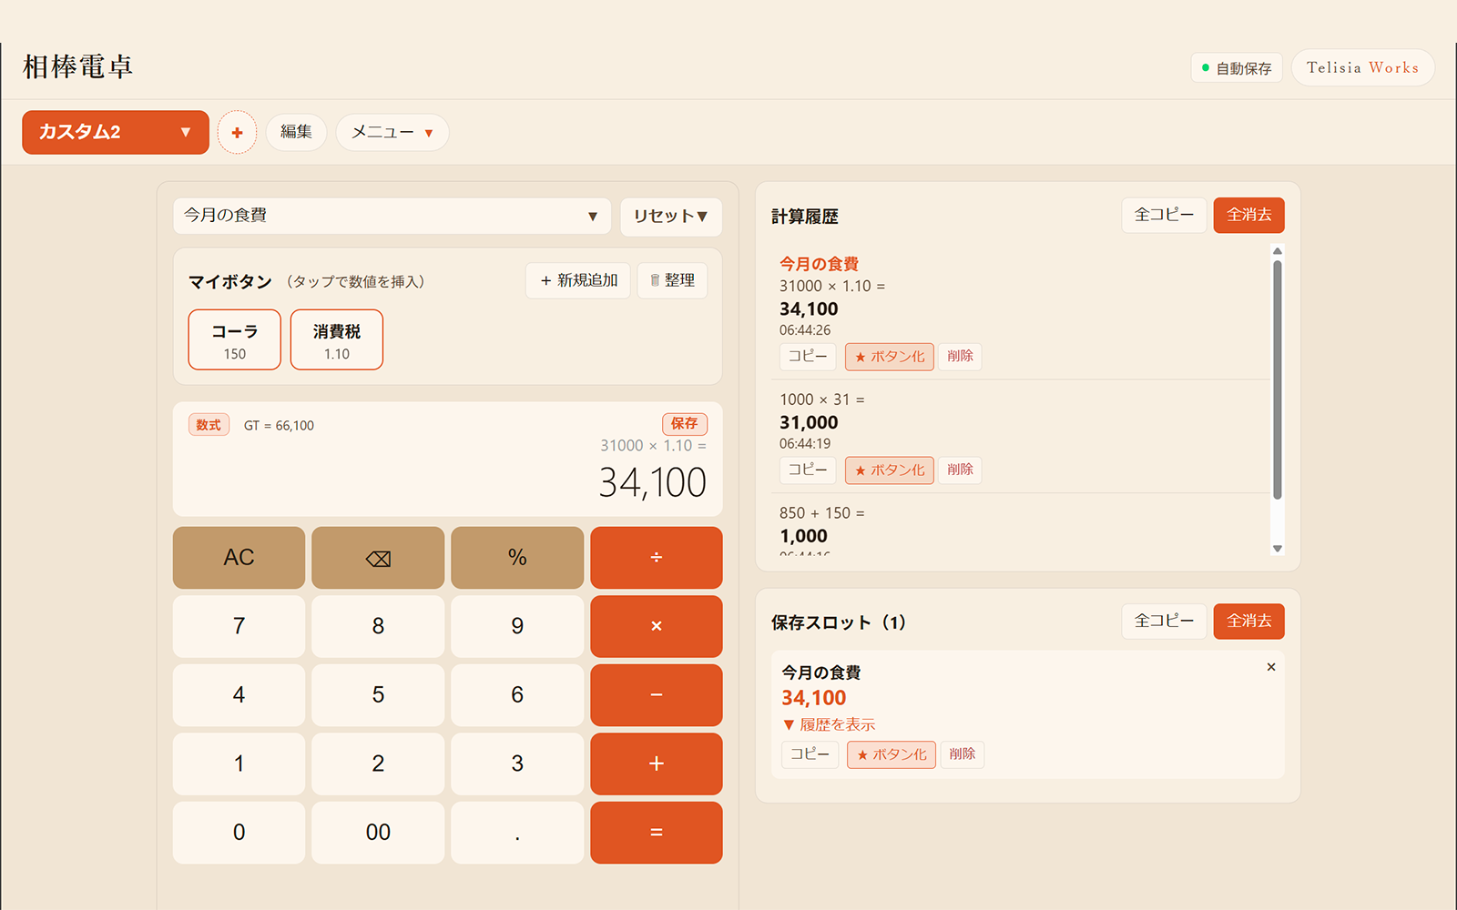Click the 今月の食費 heading in history

click(819, 264)
